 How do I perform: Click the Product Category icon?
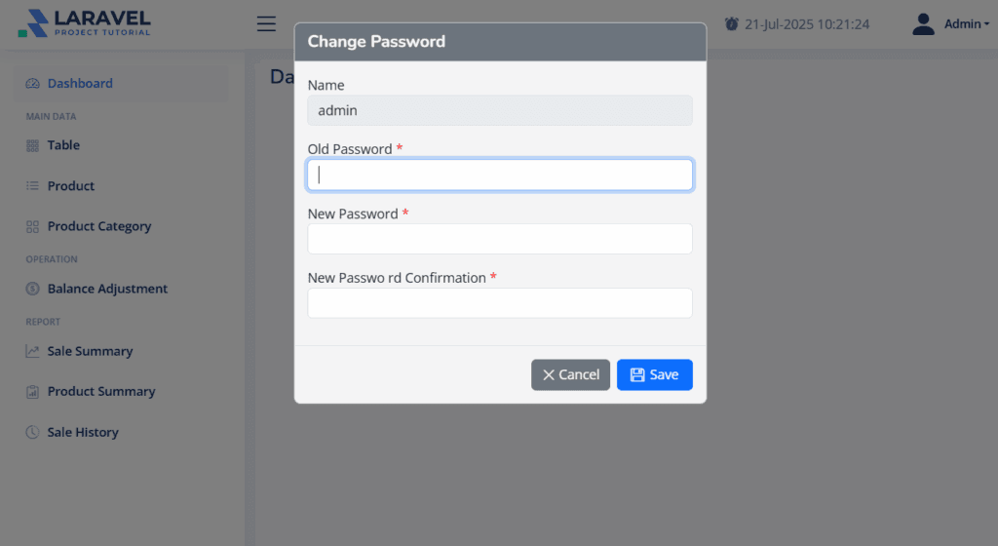tap(32, 226)
